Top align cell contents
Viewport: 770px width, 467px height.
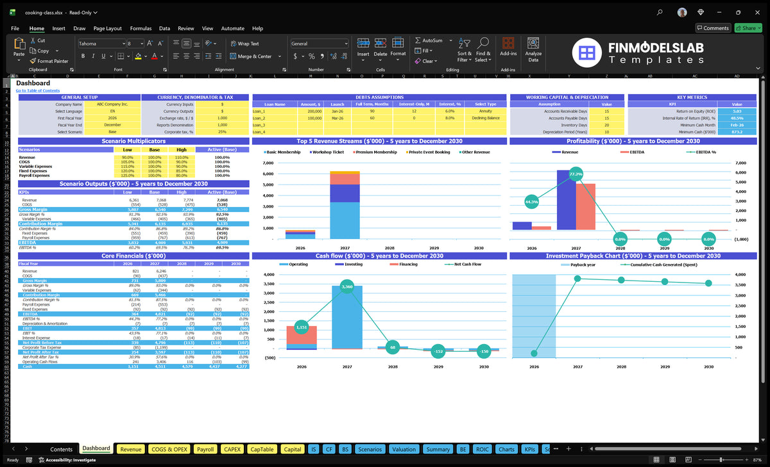[176, 43]
